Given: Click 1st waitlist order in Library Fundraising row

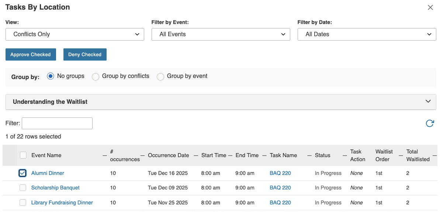Looking at the screenshot, I should pos(379,202).
